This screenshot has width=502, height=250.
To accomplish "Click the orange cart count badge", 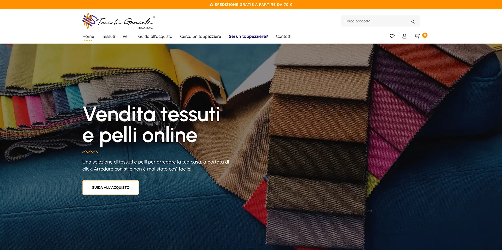I will tap(425, 35).
